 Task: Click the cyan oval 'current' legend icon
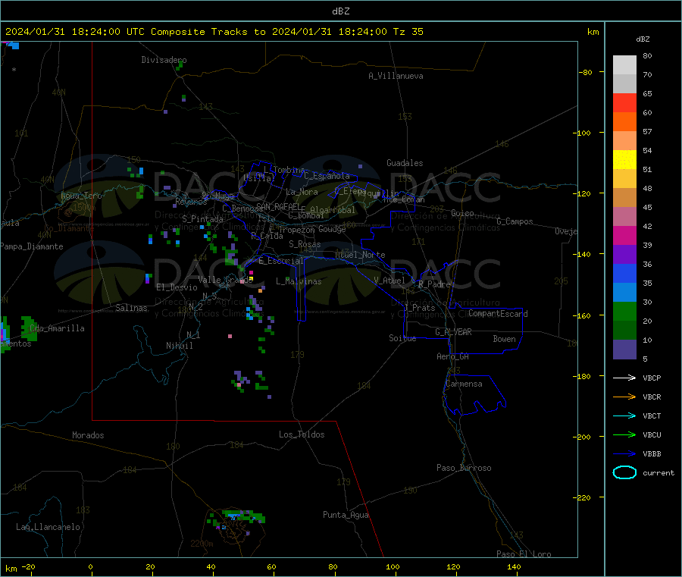pyautogui.click(x=624, y=472)
